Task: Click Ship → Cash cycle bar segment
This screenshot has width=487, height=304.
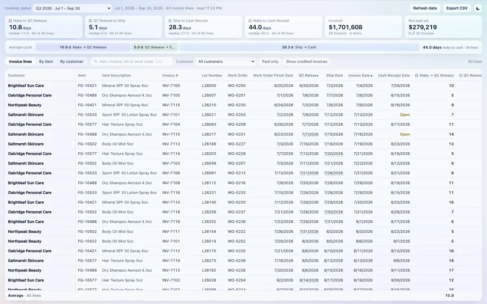Action: 299,47
